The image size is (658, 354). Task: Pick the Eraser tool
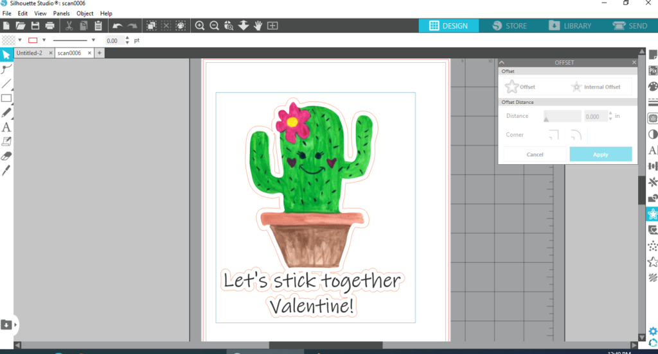(x=6, y=155)
